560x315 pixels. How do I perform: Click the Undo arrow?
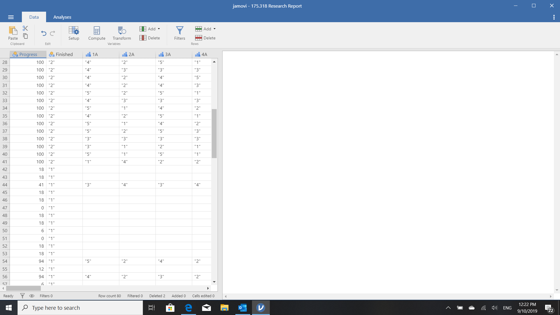(43, 33)
